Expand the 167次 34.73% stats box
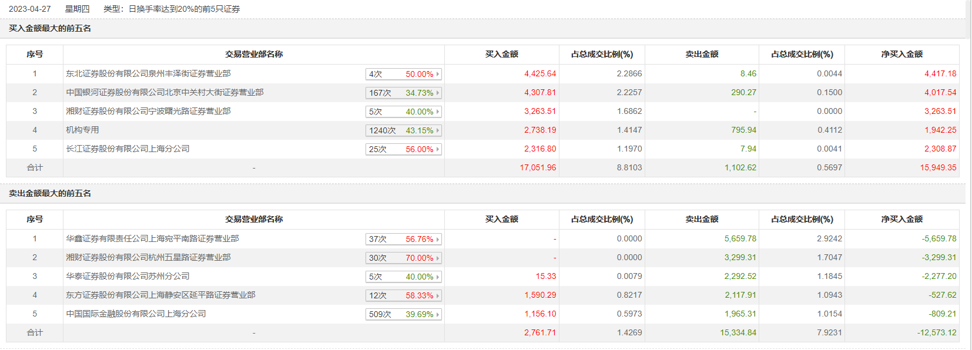Image resolution: width=972 pixels, height=350 pixels. point(403,93)
